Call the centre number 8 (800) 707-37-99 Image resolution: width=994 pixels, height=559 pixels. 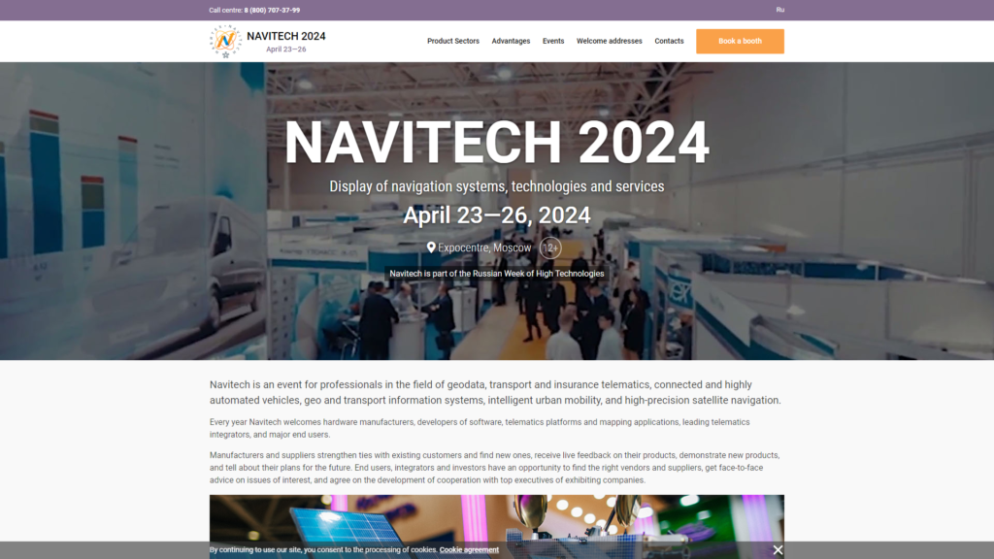coord(272,10)
